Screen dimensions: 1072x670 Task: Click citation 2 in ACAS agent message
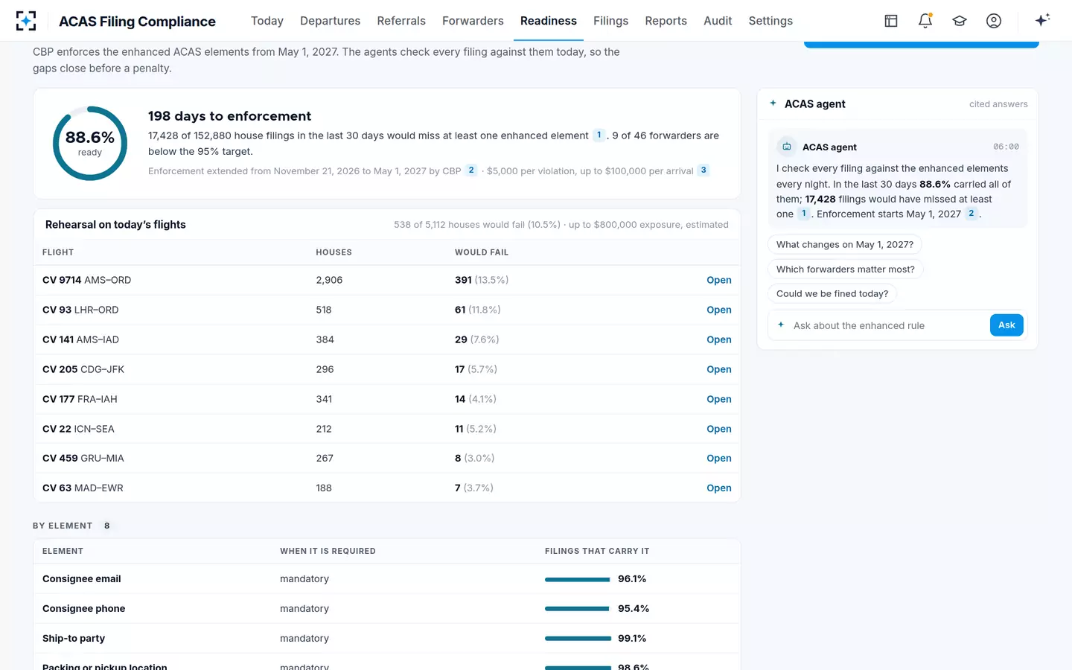pyautogui.click(x=971, y=214)
